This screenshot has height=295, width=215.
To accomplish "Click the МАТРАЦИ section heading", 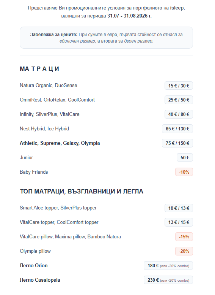I will point(39,69).
